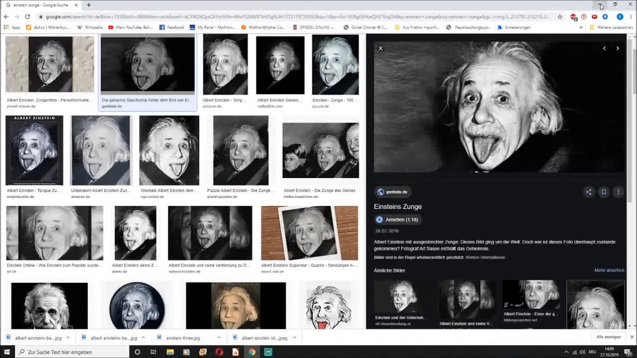Click the Windows taskbar search box

tap(72, 352)
